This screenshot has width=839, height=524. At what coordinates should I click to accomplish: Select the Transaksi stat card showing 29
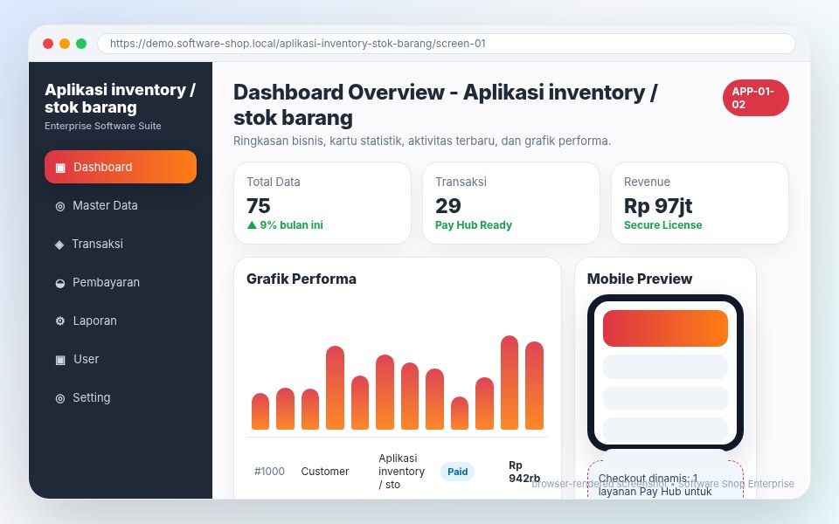(511, 203)
